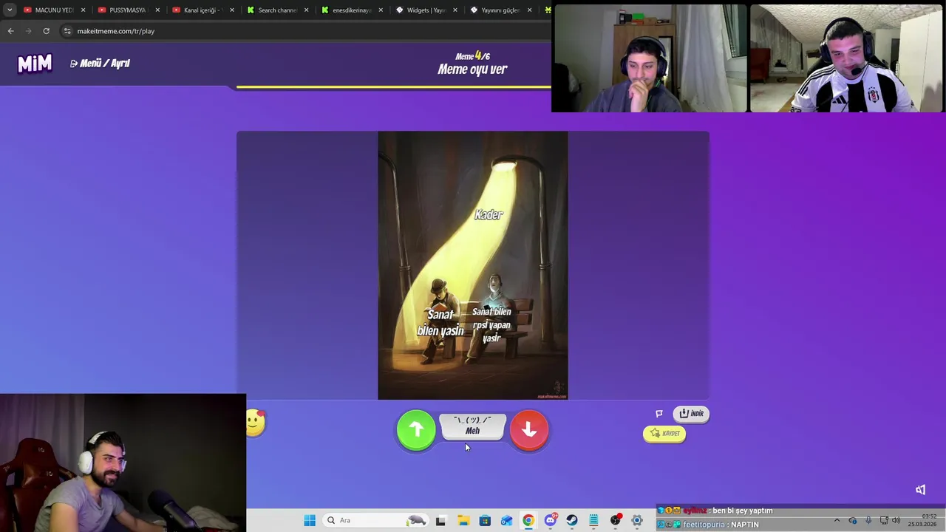Screen dimensions: 946x532
Task: Click the yellow round progress bar
Action: [393, 87]
